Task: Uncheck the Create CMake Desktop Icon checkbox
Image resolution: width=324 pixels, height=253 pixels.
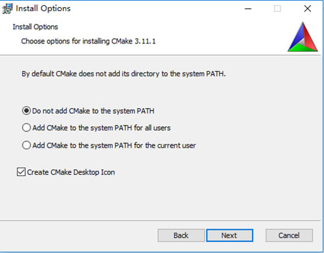Action: pos(21,172)
